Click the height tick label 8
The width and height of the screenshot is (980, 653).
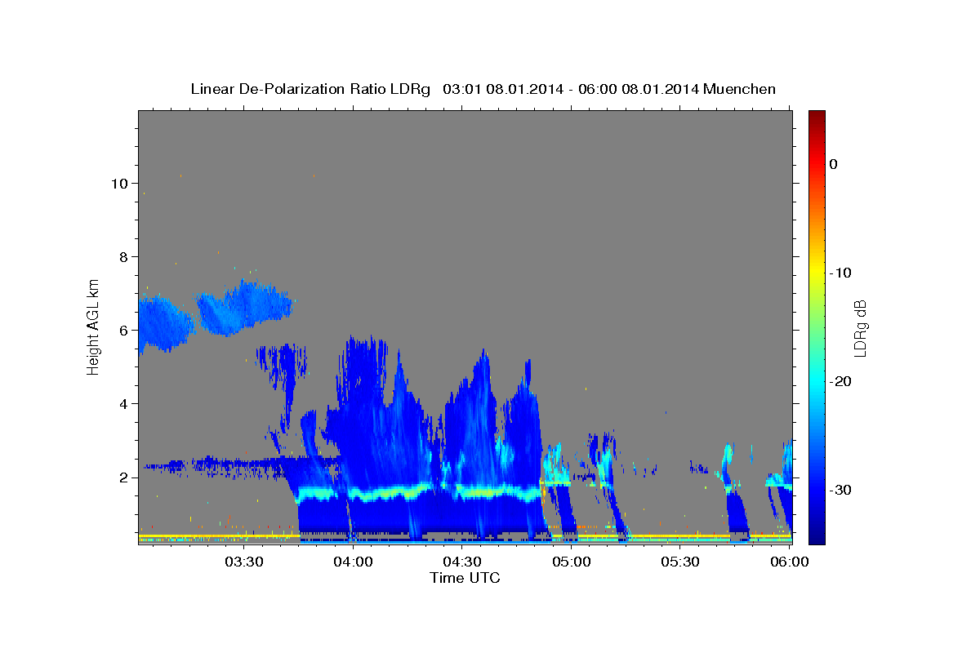tap(125, 256)
